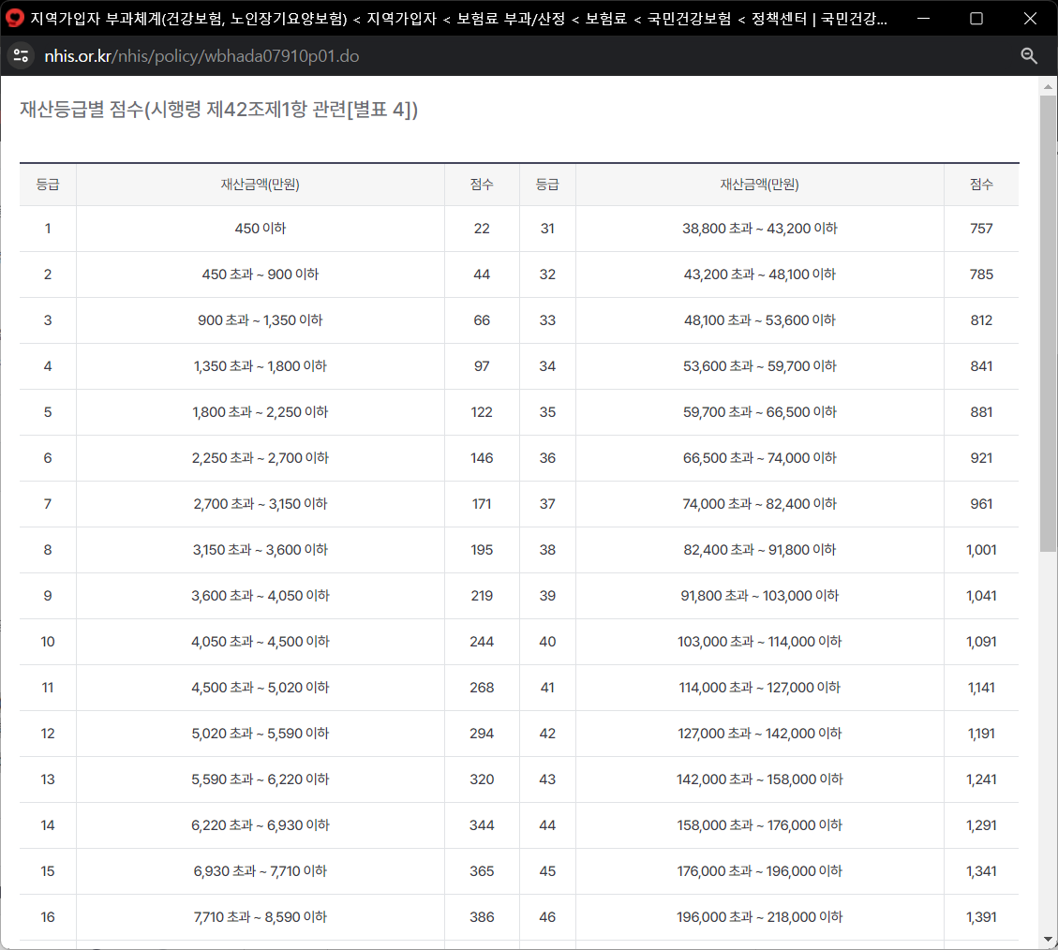Click score value '1,141' for grade 41

(981, 688)
